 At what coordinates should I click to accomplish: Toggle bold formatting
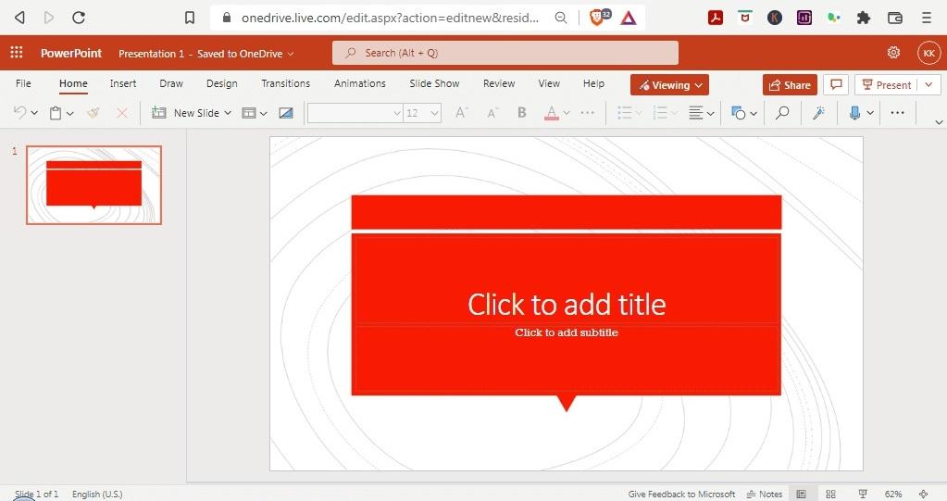tap(522, 112)
